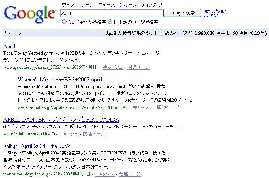Open キャッシュ for zapplejam wm04.html result
This screenshot has width=269, height=178.
[143, 107]
